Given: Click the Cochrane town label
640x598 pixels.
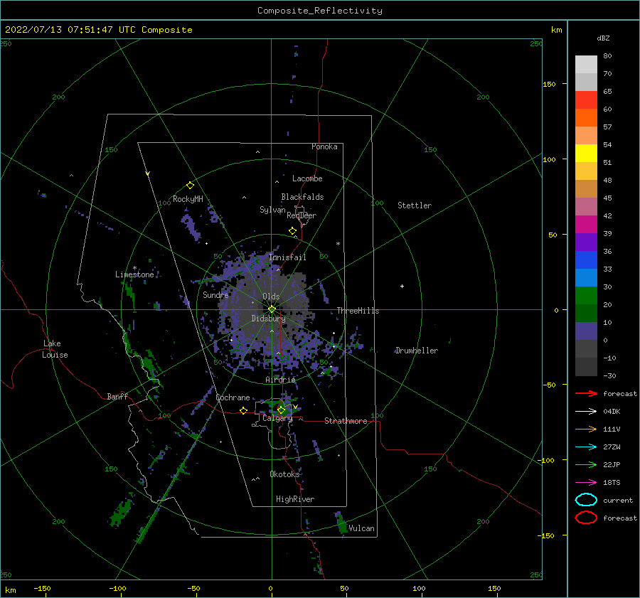Looking at the screenshot, I should click(233, 397).
